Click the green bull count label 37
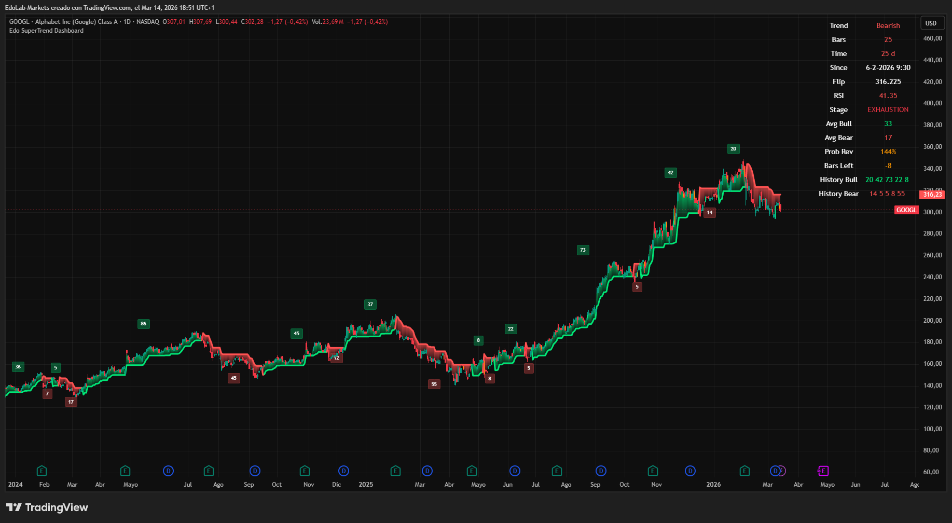 [x=370, y=305]
